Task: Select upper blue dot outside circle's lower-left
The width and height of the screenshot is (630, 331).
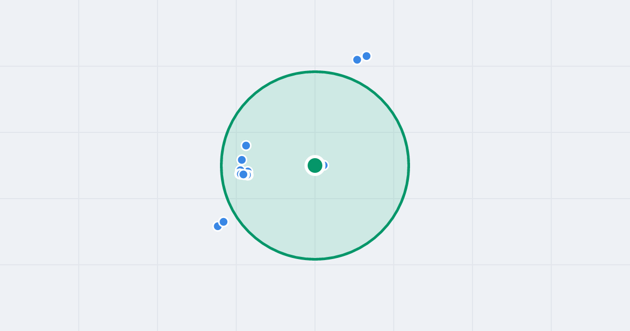Action: (x=223, y=222)
